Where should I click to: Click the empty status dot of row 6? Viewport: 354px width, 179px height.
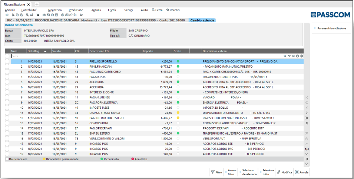[178, 87]
